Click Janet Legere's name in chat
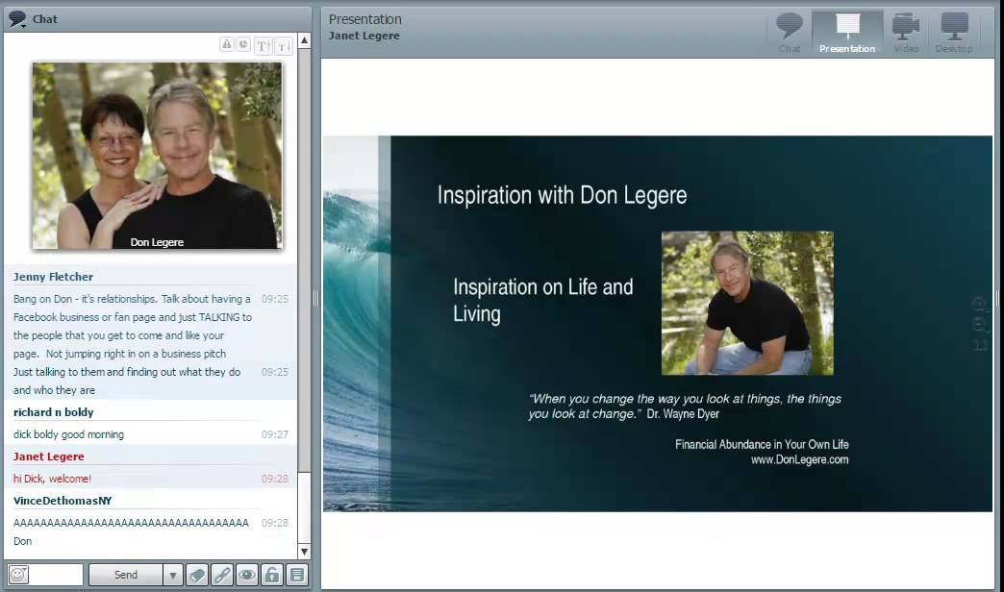The height and width of the screenshot is (592, 1004). click(49, 456)
